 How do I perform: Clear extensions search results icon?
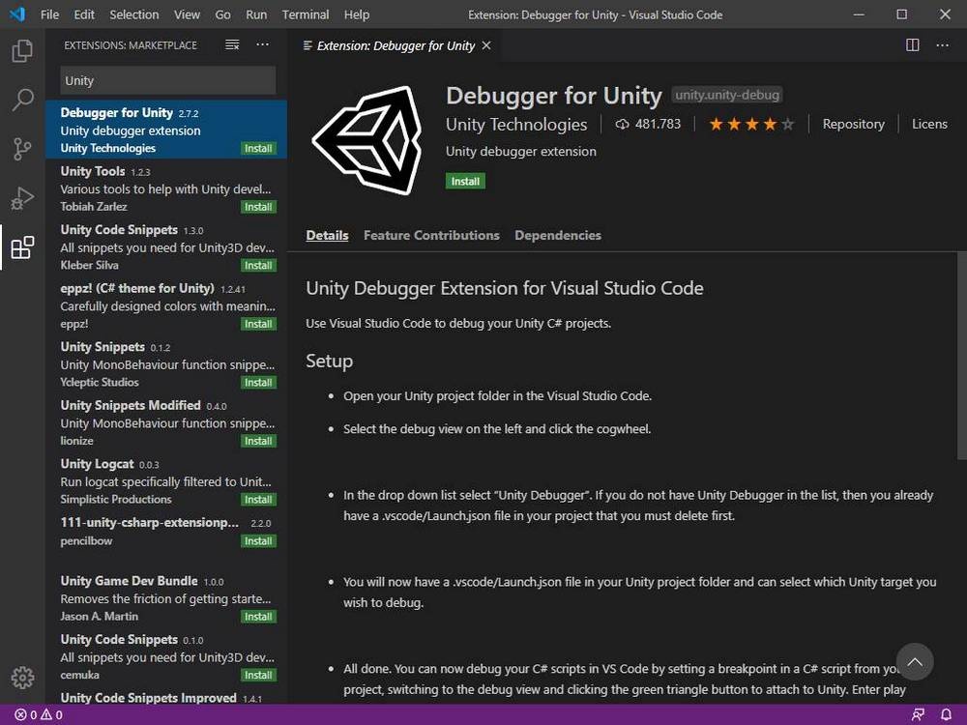click(x=232, y=45)
